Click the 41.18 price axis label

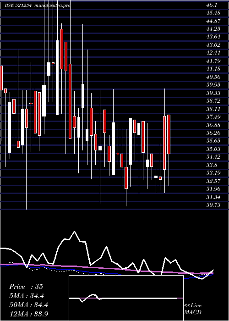[x=213, y=69]
